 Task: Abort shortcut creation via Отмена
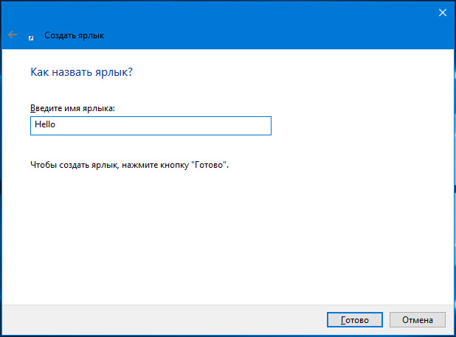coord(418,319)
